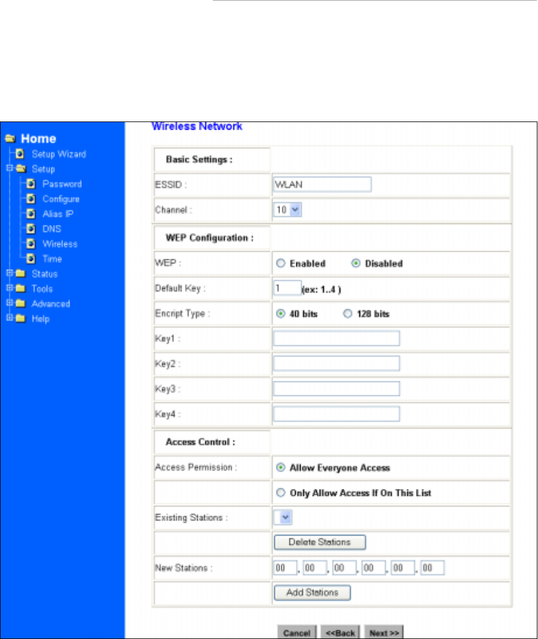Image resolution: width=538 pixels, height=639 pixels.
Task: Click the second New Stations MAC field
Action: pyautogui.click(x=315, y=568)
